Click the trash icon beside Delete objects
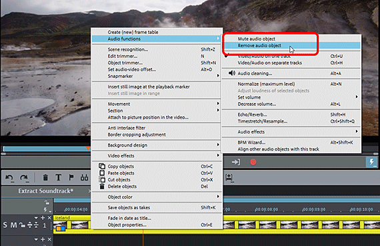This screenshot has width=380, height=246. [x=102, y=187]
